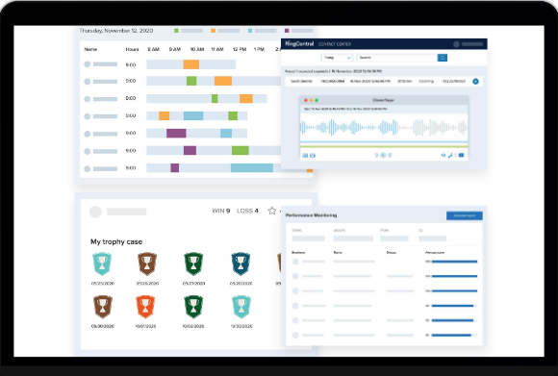Click the Generate report button
Image resolution: width=558 pixels, height=376 pixels.
pos(465,215)
